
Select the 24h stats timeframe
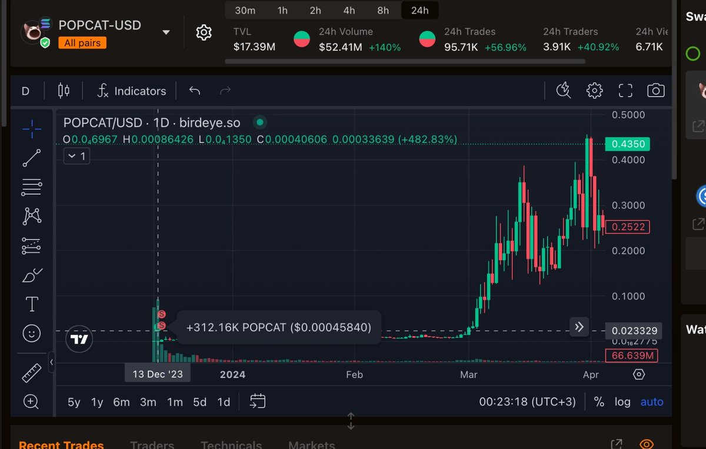420,10
